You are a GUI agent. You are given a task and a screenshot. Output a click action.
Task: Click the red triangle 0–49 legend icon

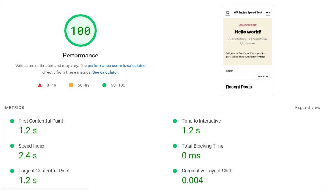[x=40, y=85]
